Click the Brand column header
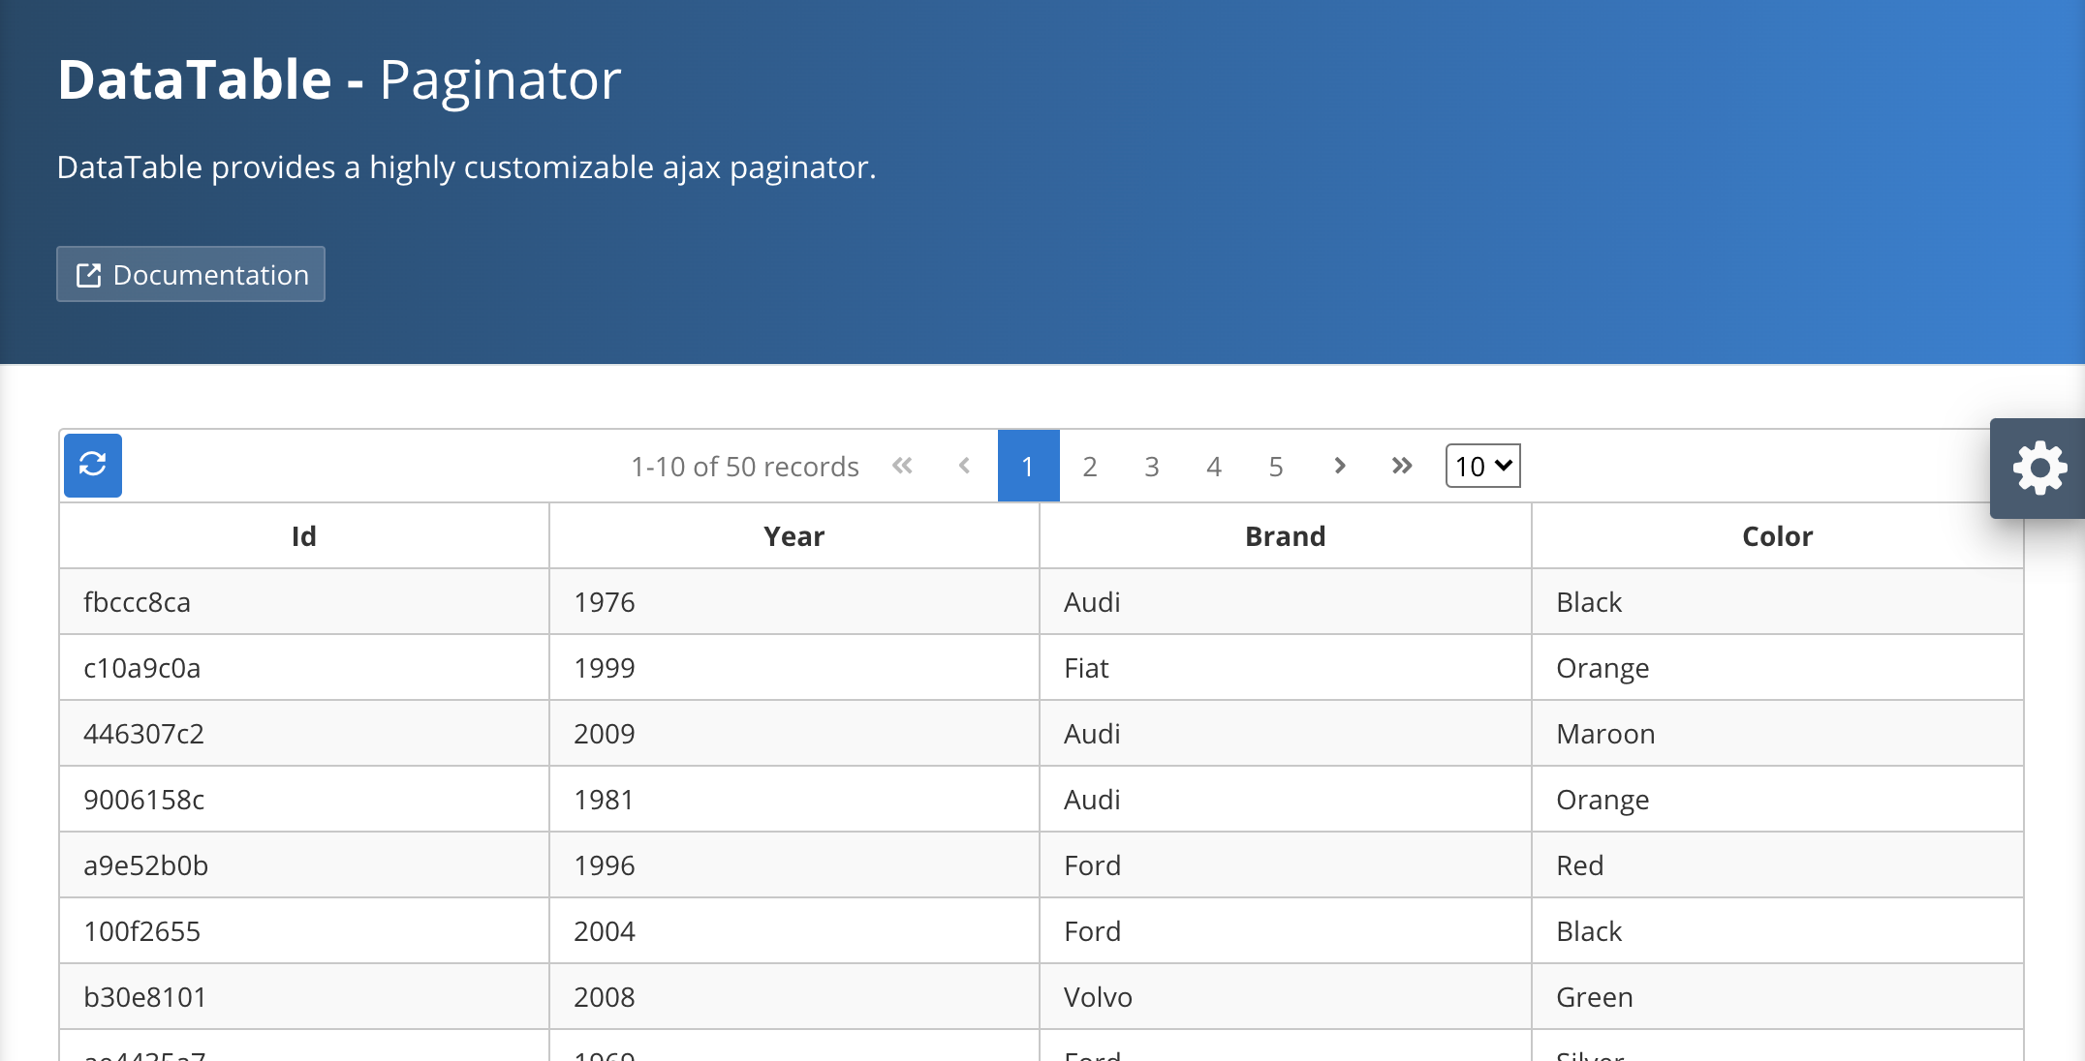The height and width of the screenshot is (1061, 2085). pyautogui.click(x=1286, y=535)
